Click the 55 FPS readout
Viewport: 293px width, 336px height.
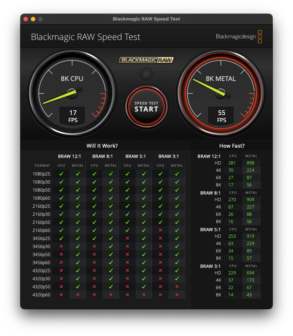[221, 116]
